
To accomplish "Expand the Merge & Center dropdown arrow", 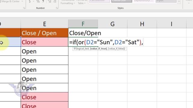I will click(22, 1).
